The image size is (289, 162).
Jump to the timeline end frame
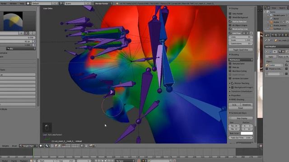[112, 161]
